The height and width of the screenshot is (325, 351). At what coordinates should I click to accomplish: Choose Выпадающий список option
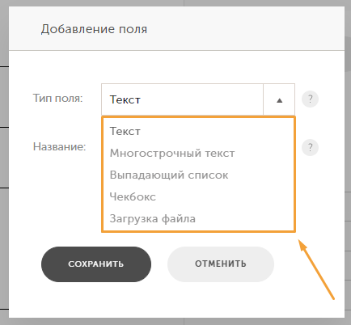198,175
